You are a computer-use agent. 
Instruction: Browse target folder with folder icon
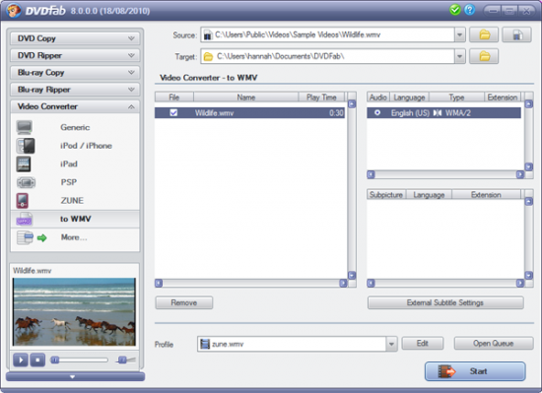tap(484, 56)
